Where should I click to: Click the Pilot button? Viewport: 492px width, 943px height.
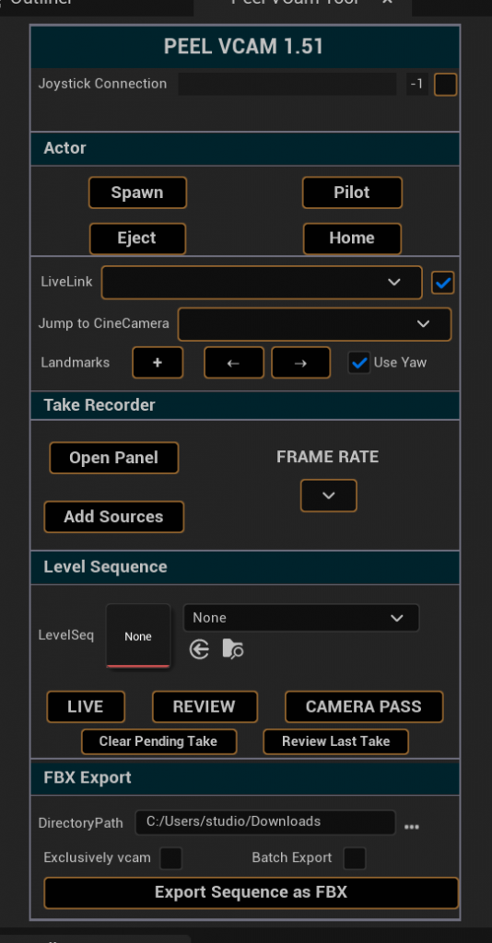pos(353,192)
